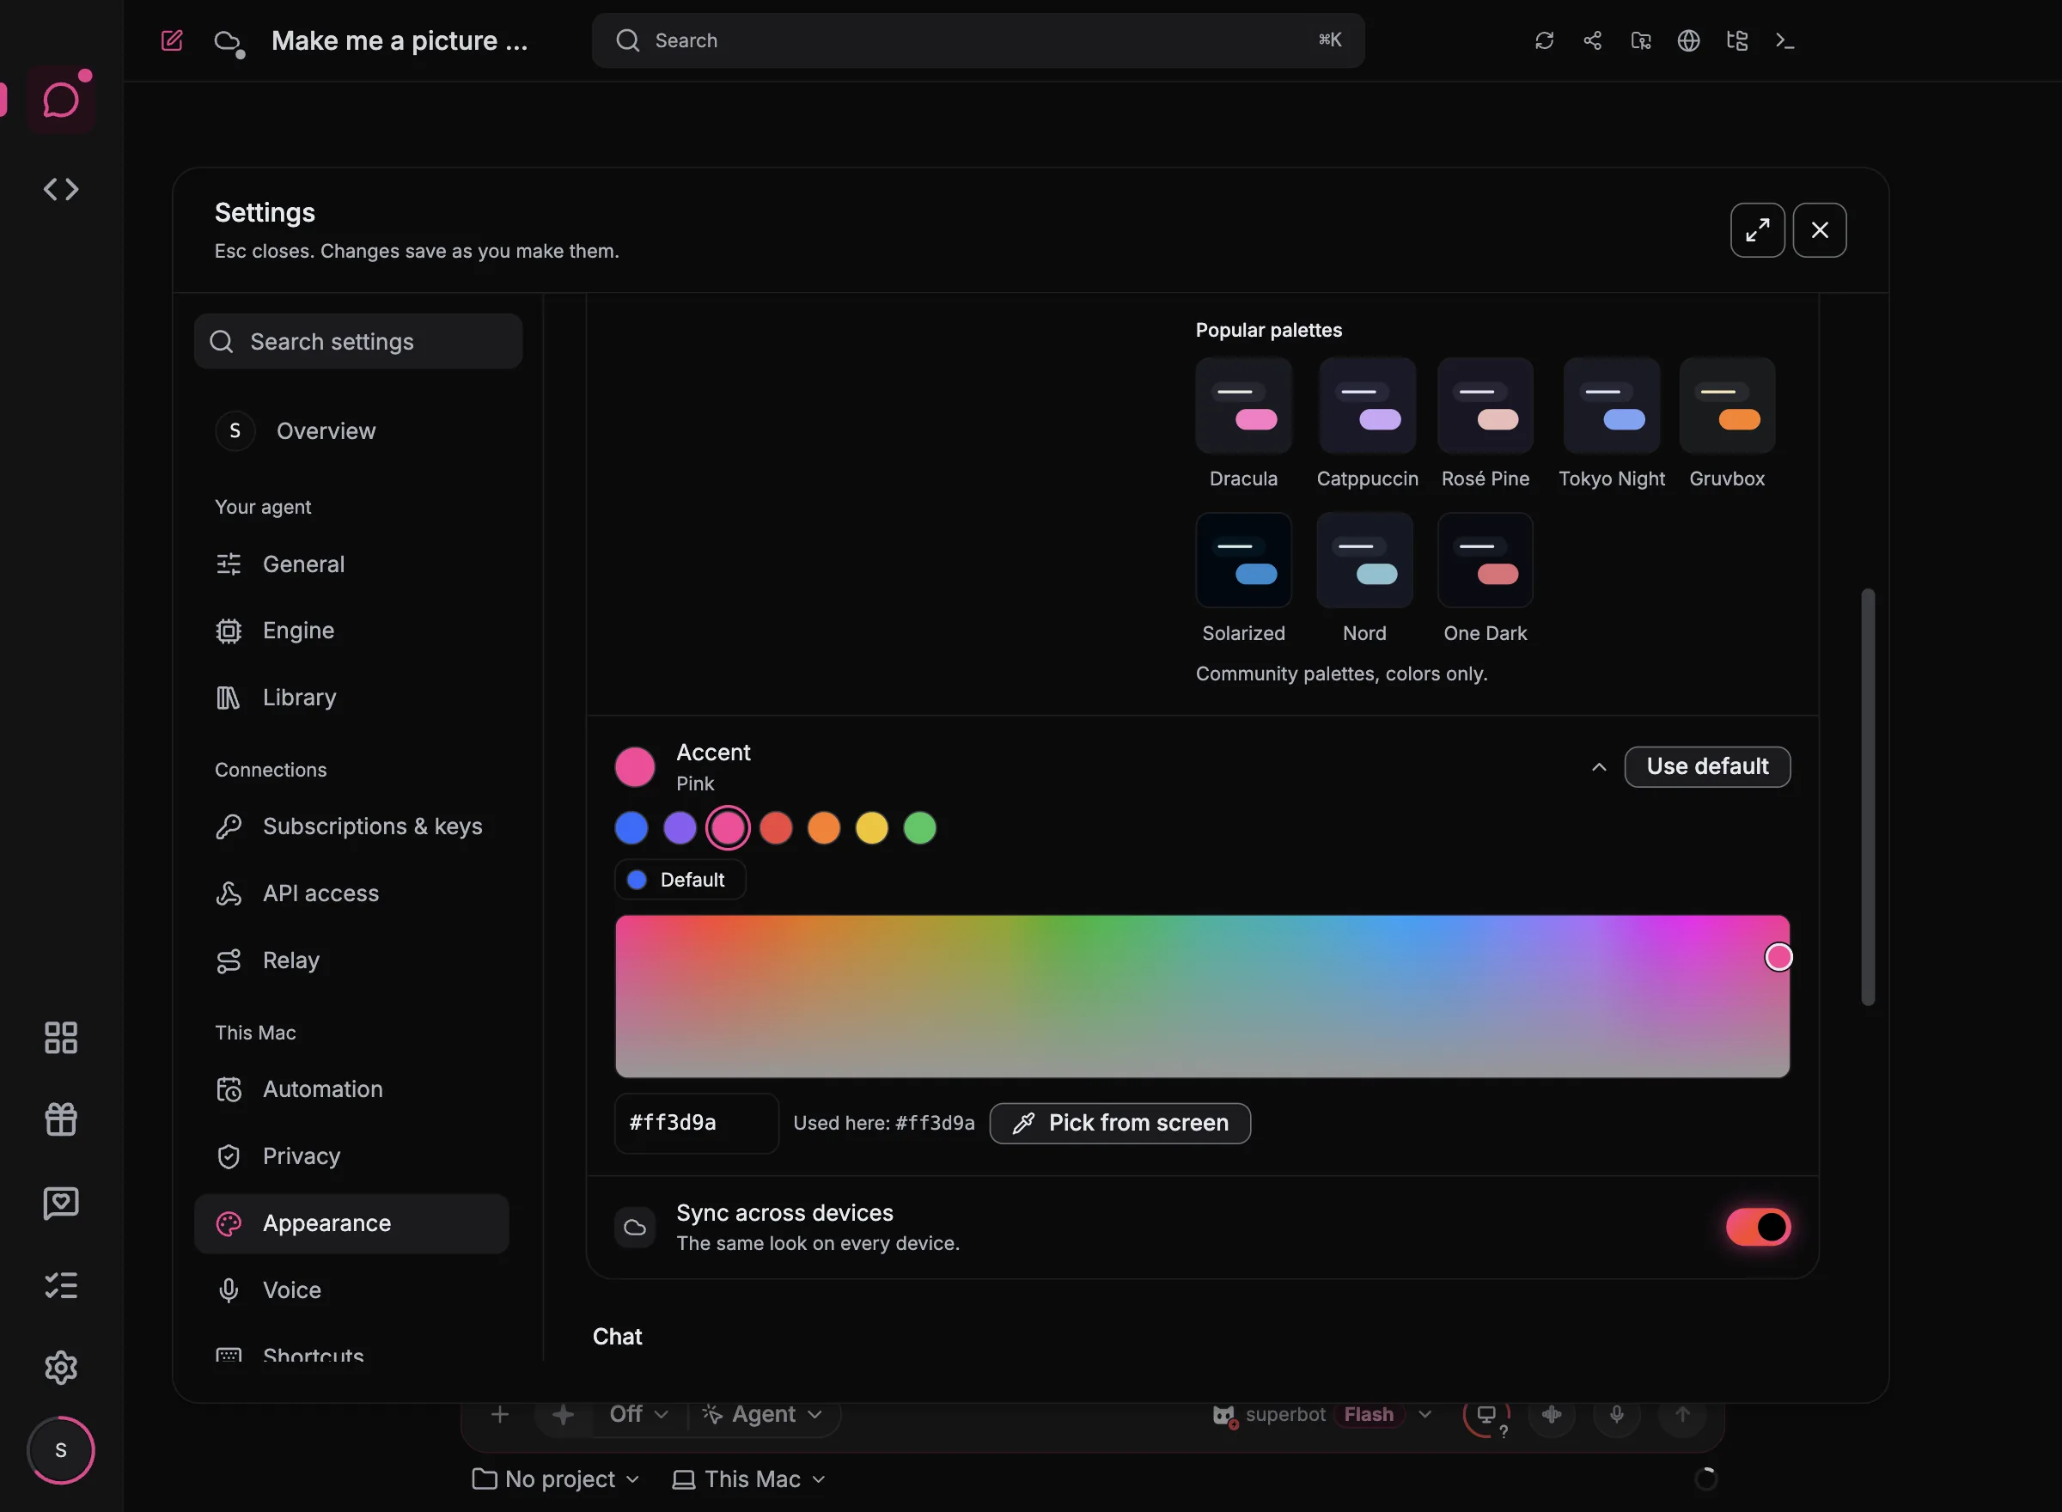Screen dimensions: 2062x1512
Task: Click the gift box sidebar icon
Action: click(x=61, y=1119)
